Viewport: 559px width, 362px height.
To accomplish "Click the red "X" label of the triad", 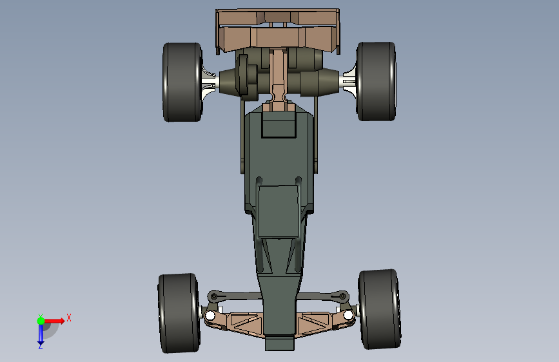I will [x=69, y=318].
